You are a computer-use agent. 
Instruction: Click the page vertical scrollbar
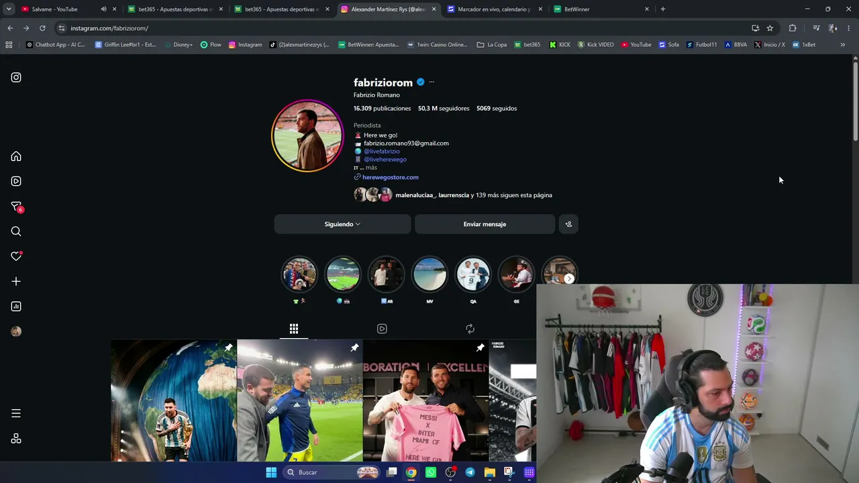(856, 101)
